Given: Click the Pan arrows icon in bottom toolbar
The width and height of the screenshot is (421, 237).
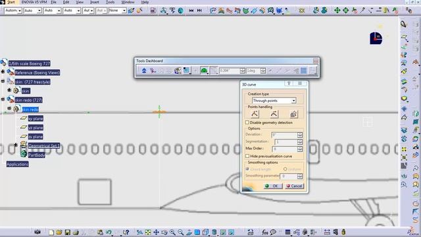Looking at the screenshot, I should pyautogui.click(x=156, y=232).
